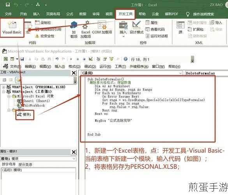228x195 pixels.
Task: Click the view object icon in the project panel
Action: [11, 80]
